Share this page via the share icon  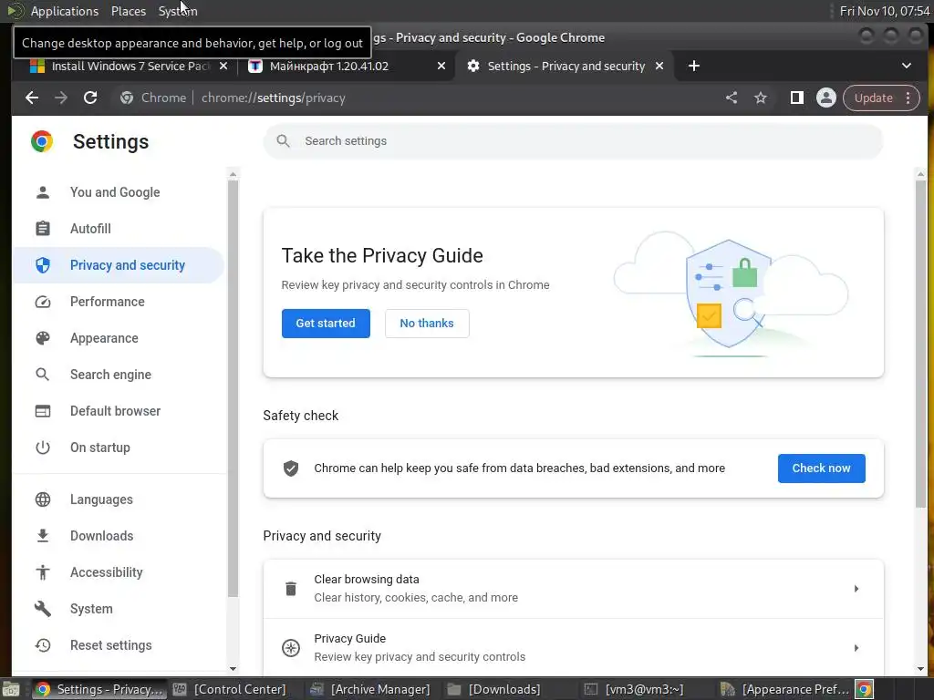point(732,98)
